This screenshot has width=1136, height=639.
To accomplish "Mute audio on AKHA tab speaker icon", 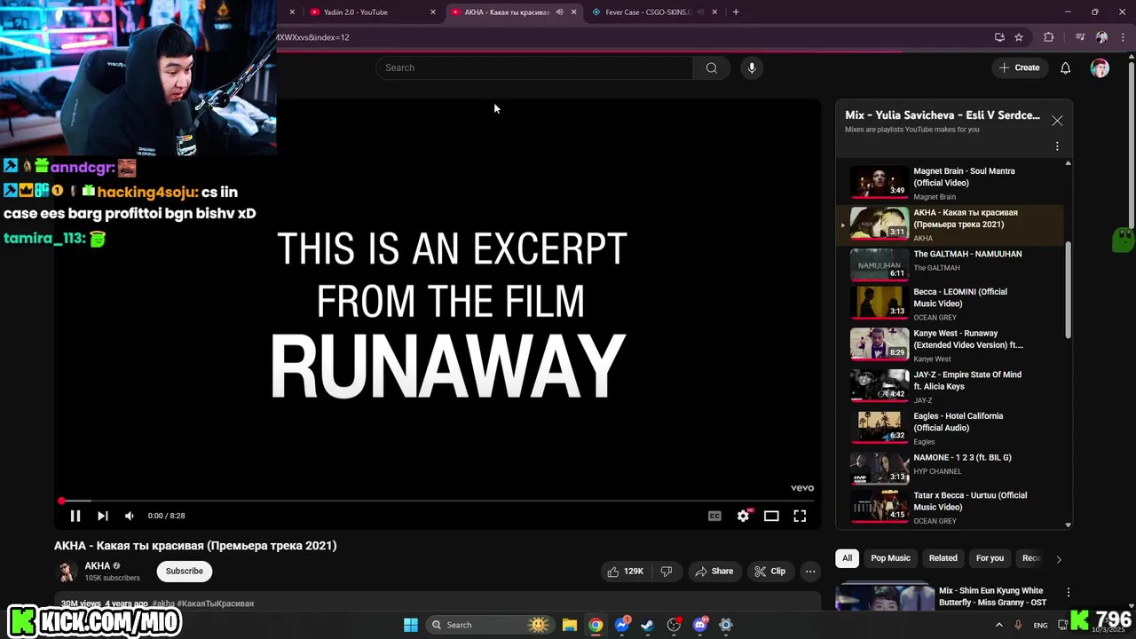I will pyautogui.click(x=559, y=12).
